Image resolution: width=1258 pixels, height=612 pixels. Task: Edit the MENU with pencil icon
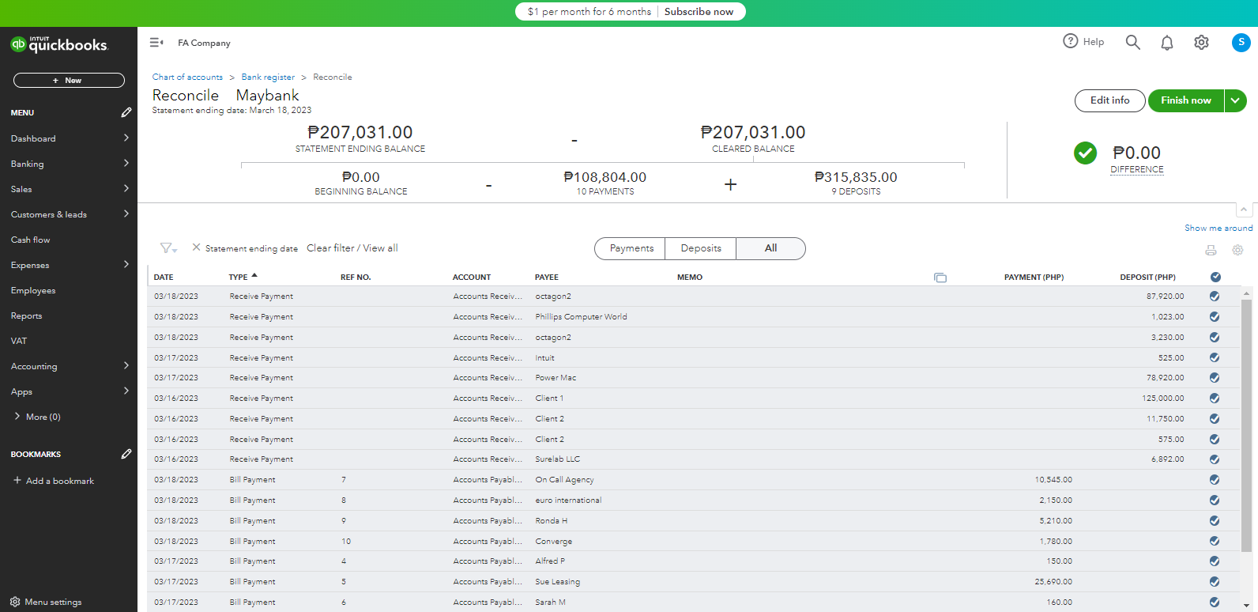click(x=126, y=112)
